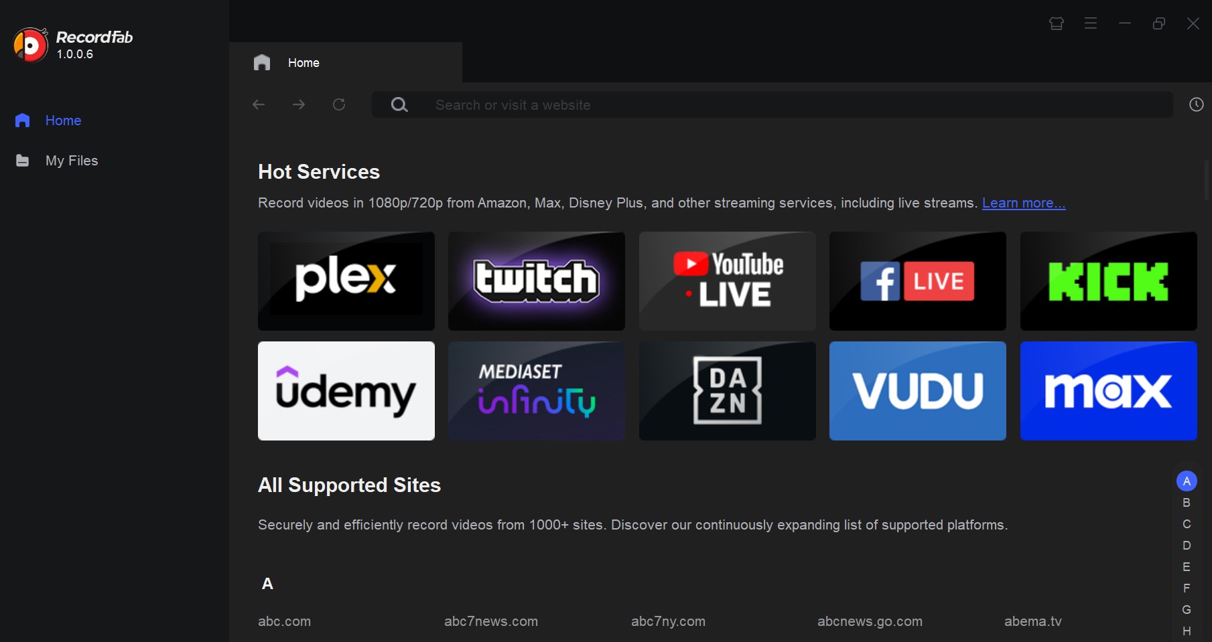This screenshot has height=642, width=1212.
Task: Open the Udemy service tile
Action: click(x=346, y=391)
